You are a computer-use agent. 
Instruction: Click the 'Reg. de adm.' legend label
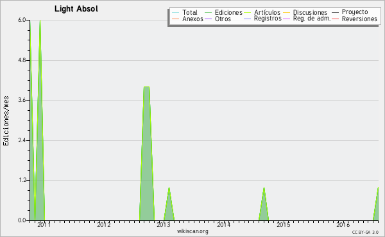[x=312, y=19]
